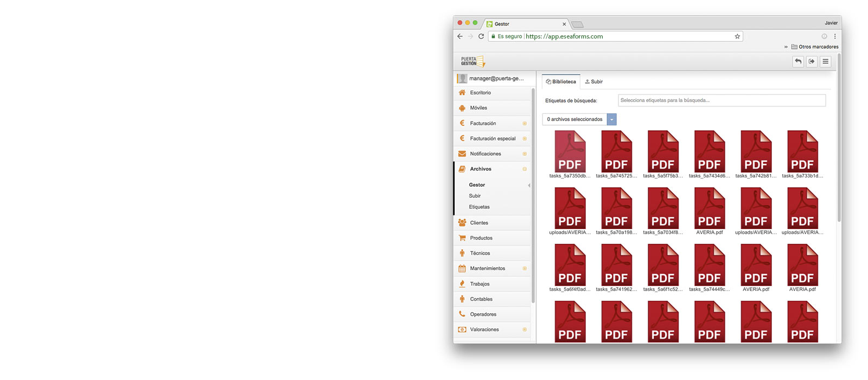Open Subir under Archivos
The height and width of the screenshot is (380, 868).
click(x=475, y=196)
